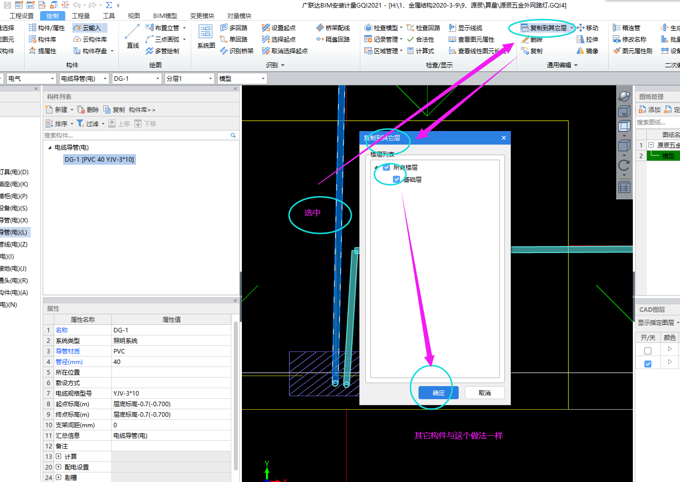Select the 直线 (line) drawing tool
The height and width of the screenshot is (482, 680).
click(132, 38)
